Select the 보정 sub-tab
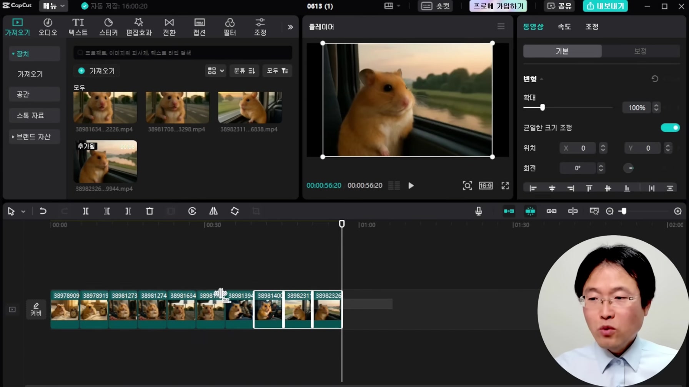 click(x=640, y=51)
